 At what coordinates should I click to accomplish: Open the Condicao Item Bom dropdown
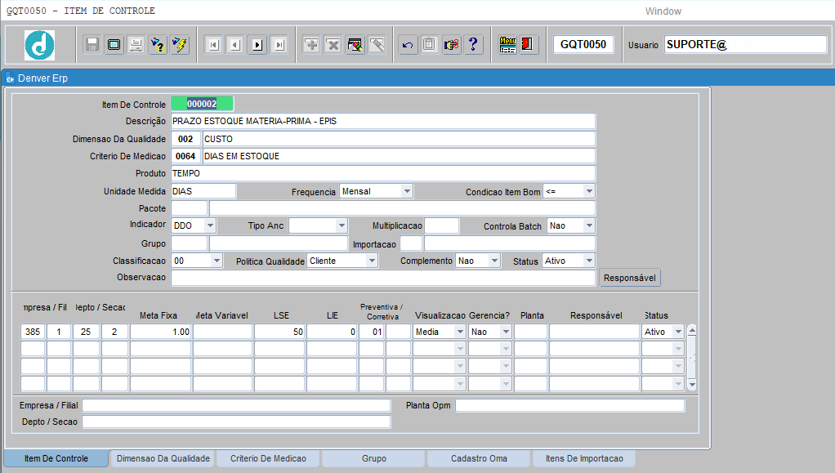588,191
